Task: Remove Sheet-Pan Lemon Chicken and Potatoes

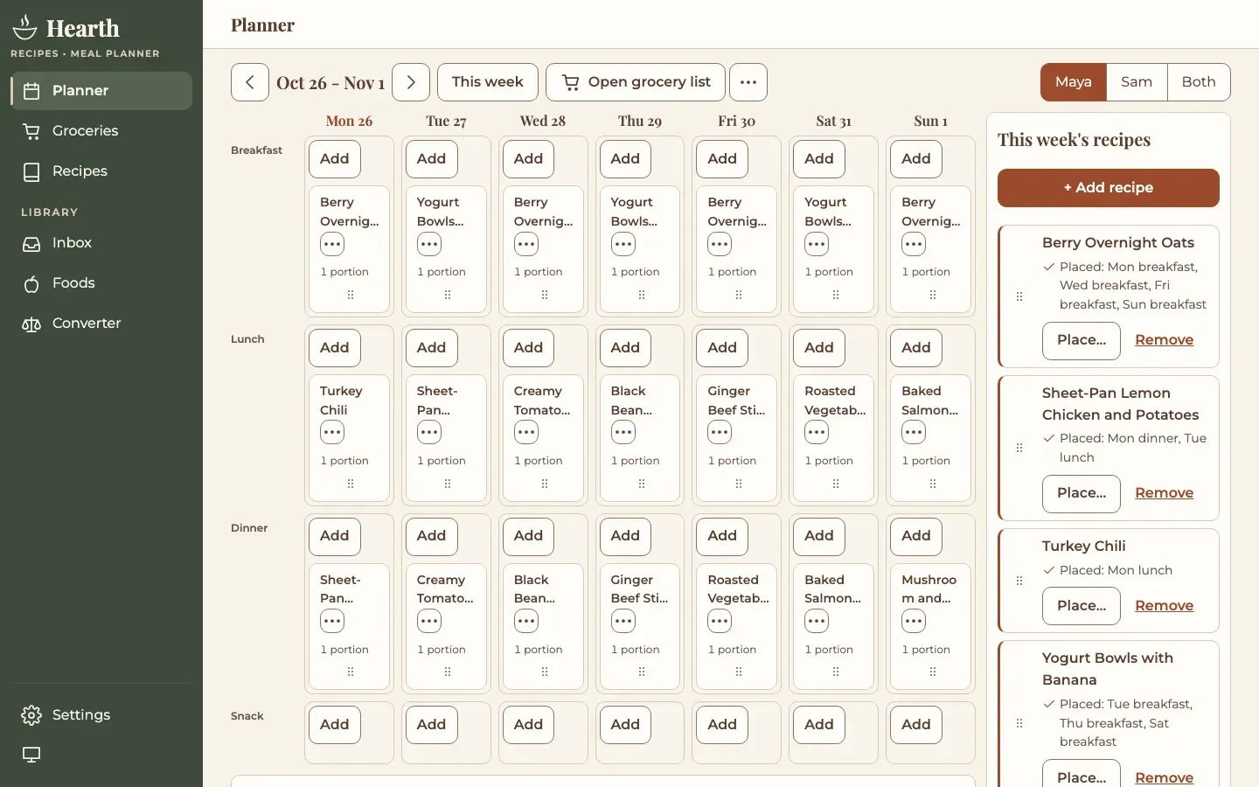Action: (1164, 493)
